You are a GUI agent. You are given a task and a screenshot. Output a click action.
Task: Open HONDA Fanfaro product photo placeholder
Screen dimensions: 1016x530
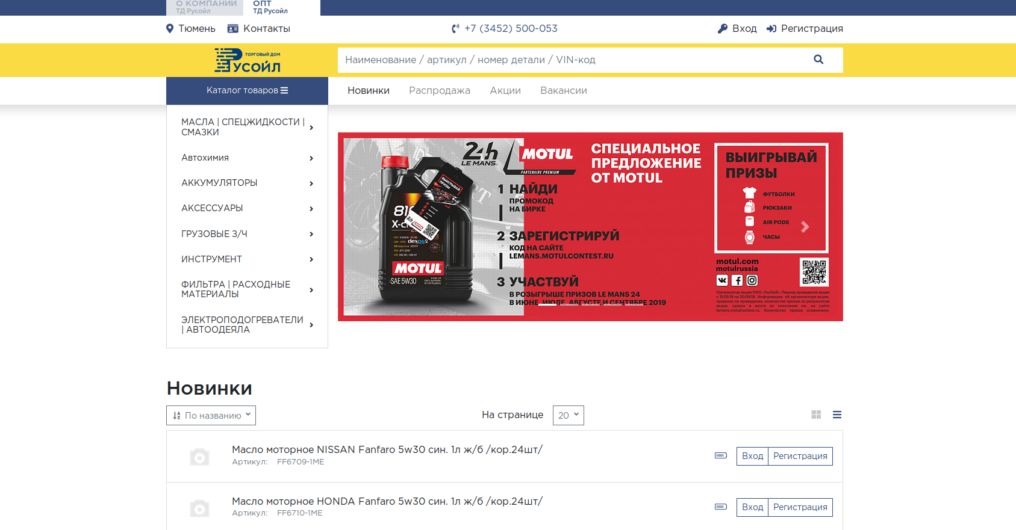pos(199,508)
